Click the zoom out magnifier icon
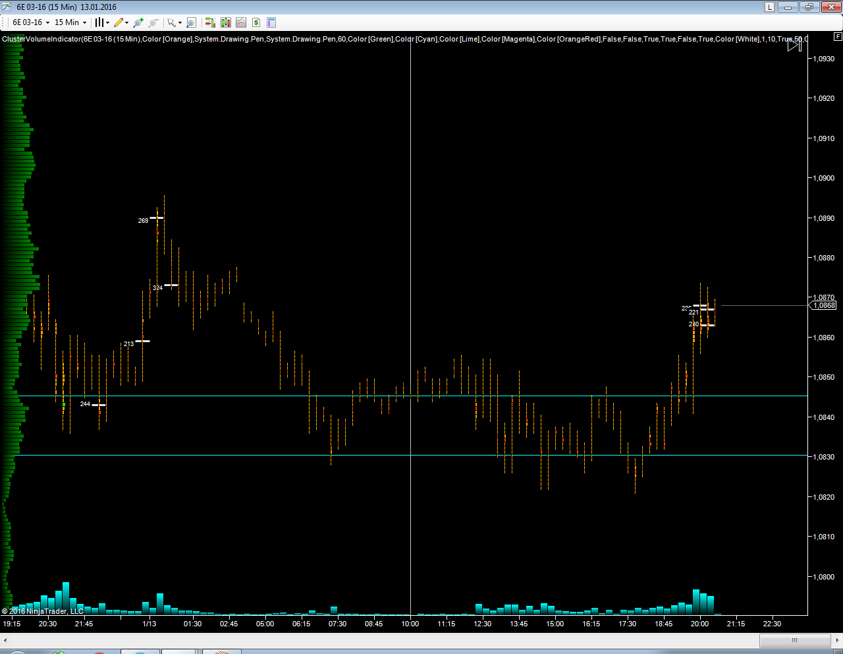Viewport: 843px width, 654px height. (153, 22)
